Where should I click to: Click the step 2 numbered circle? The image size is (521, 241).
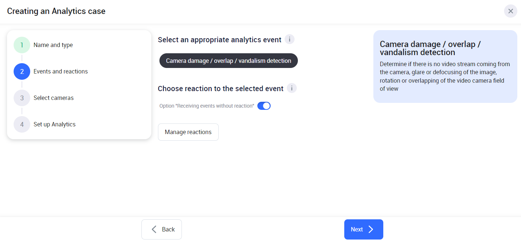click(x=22, y=72)
